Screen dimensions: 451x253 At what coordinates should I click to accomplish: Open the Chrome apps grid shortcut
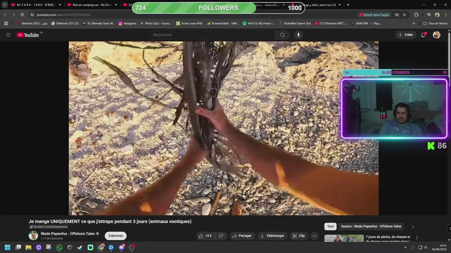[6, 24]
